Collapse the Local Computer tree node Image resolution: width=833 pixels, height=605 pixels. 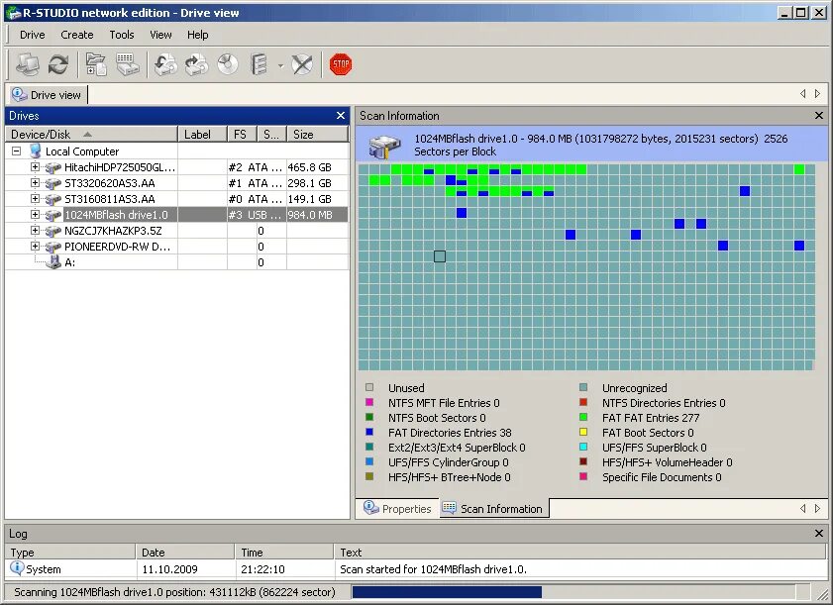(17, 151)
